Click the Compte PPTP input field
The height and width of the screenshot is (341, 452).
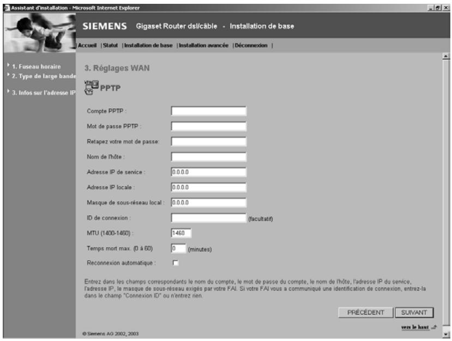click(x=209, y=111)
